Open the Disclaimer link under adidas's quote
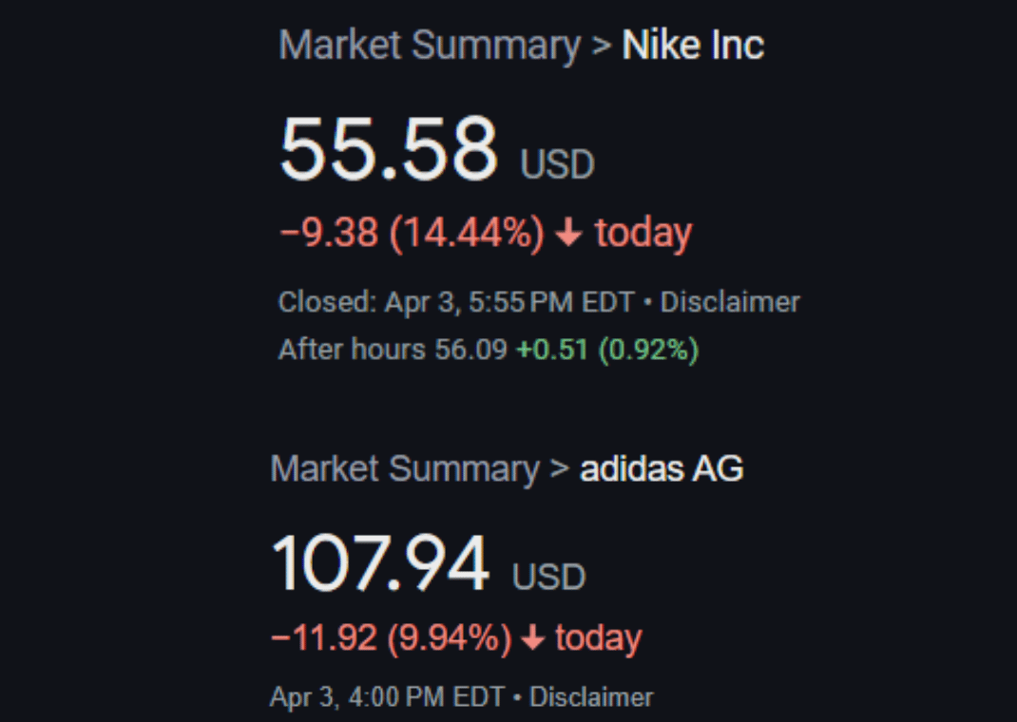The image size is (1017, 722). [591, 697]
